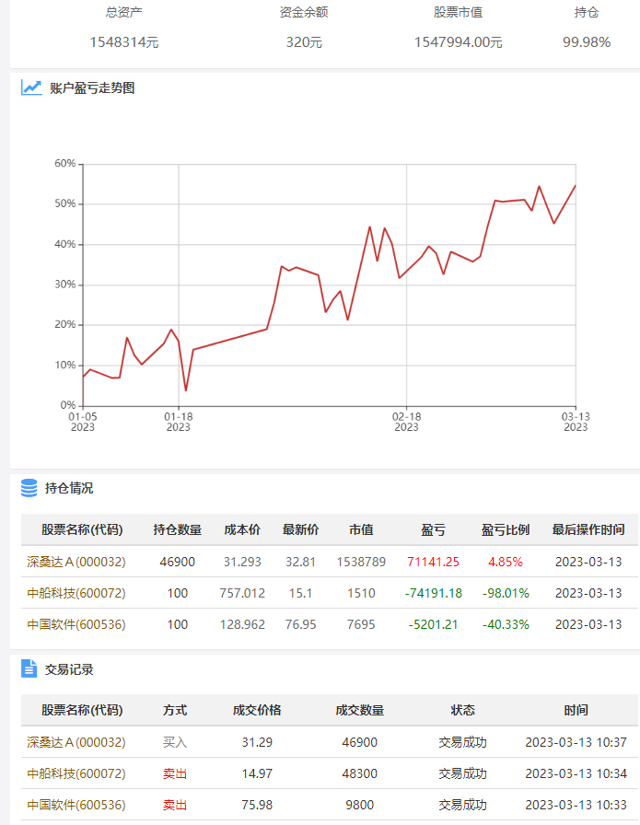Screen dimensions: 640x825
Task: Click loss ratio -40.33%
Action: (506, 624)
